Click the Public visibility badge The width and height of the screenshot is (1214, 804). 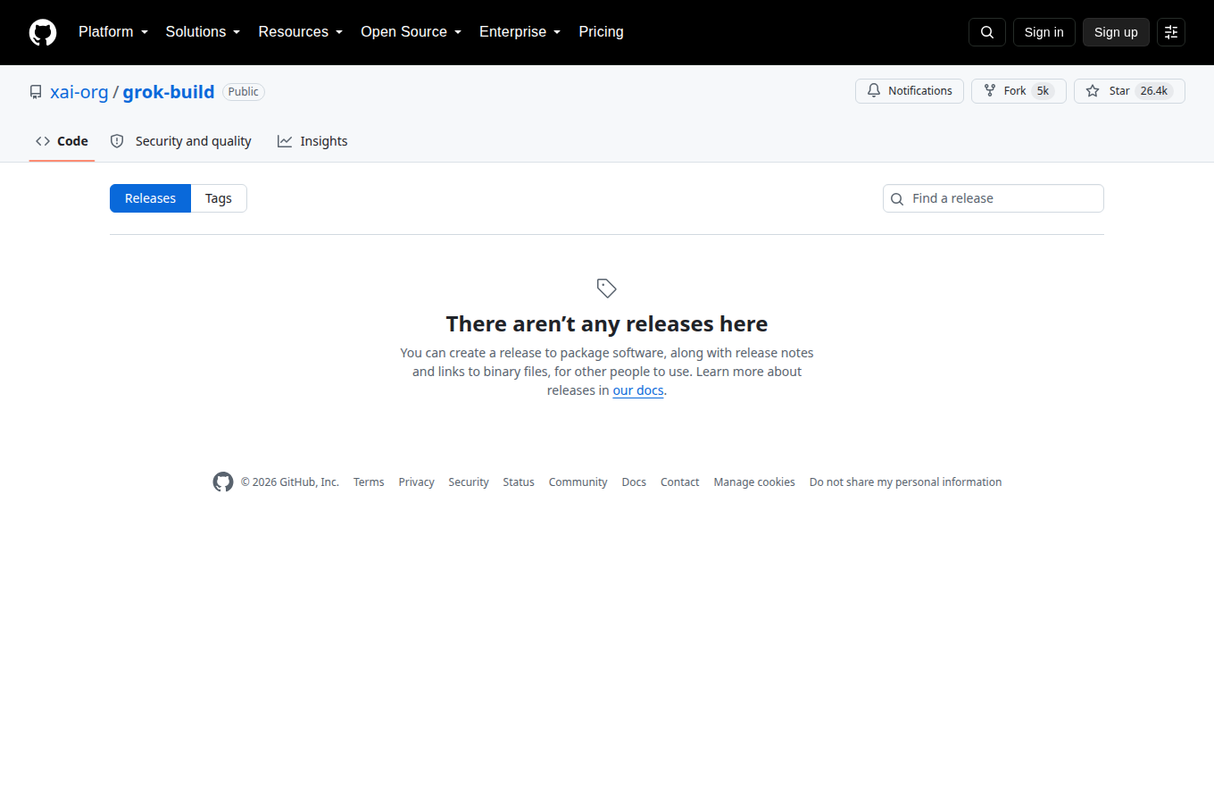click(244, 92)
